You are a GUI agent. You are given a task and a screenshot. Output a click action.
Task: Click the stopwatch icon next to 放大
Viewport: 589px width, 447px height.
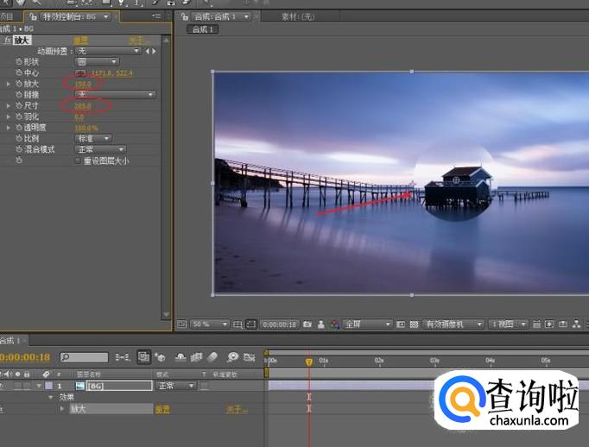point(19,84)
